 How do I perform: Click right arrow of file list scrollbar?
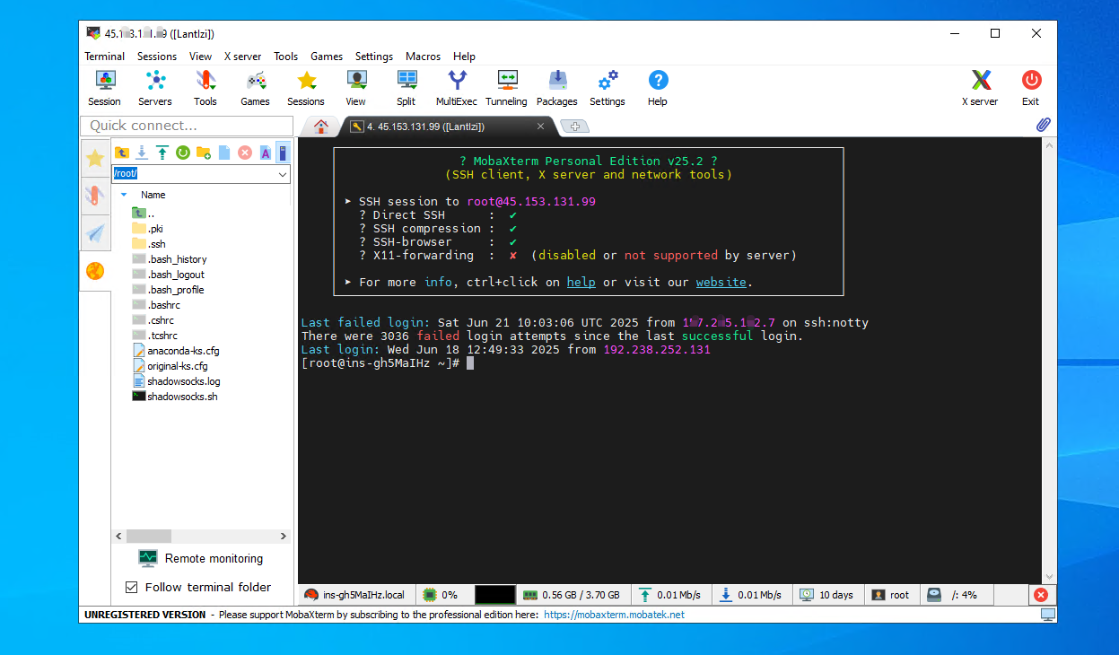tap(284, 536)
